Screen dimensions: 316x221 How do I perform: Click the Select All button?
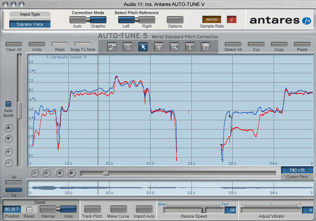[x=233, y=44]
